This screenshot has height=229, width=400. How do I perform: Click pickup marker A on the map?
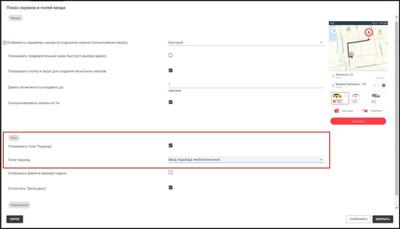(x=369, y=32)
